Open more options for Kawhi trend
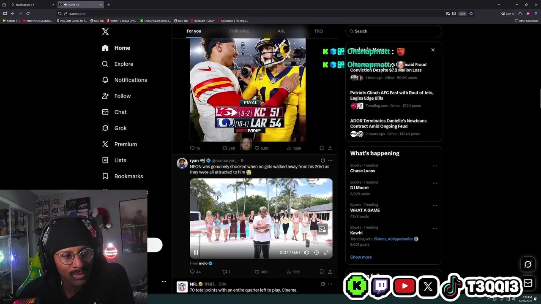Screen dimensions: 541x304 pyautogui.click(x=435, y=228)
